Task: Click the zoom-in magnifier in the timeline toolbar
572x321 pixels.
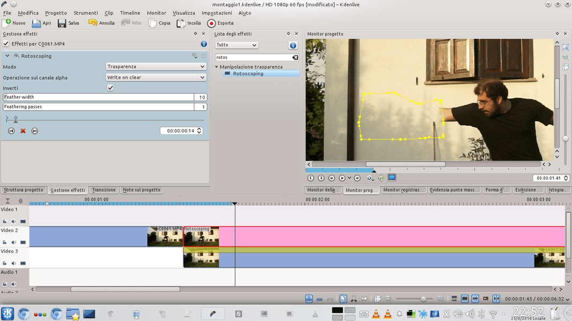Action: (x=441, y=299)
